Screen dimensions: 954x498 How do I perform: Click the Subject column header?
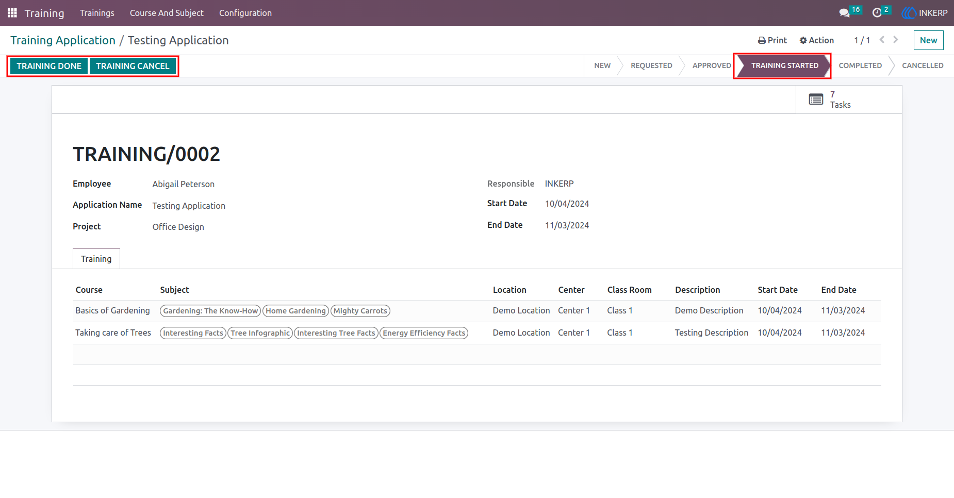[x=175, y=290]
